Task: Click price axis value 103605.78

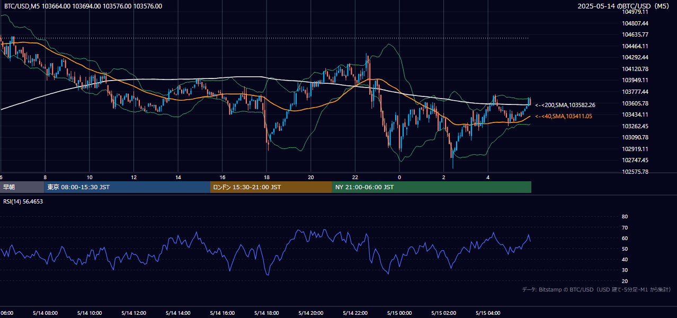Action: pyautogui.click(x=636, y=103)
